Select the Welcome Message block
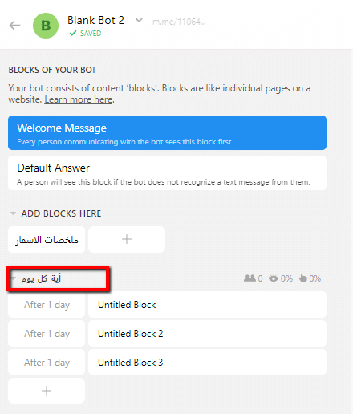The width and height of the screenshot is (353, 414). [x=167, y=132]
